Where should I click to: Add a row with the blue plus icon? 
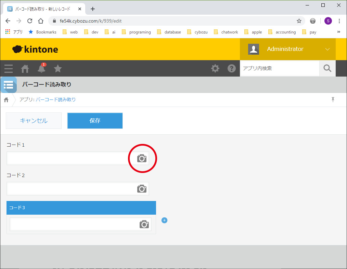(164, 220)
